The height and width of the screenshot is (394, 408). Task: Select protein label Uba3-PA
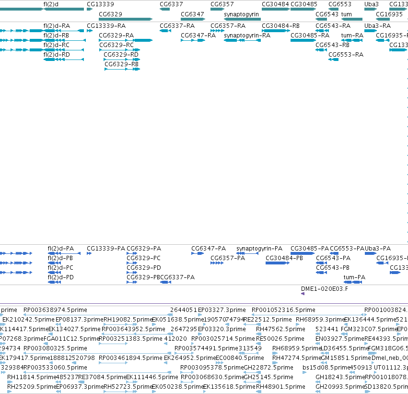point(378,249)
